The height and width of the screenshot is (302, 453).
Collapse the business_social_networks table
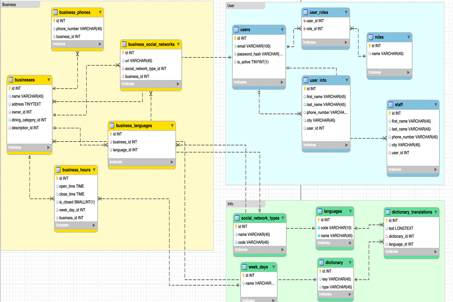(x=178, y=44)
